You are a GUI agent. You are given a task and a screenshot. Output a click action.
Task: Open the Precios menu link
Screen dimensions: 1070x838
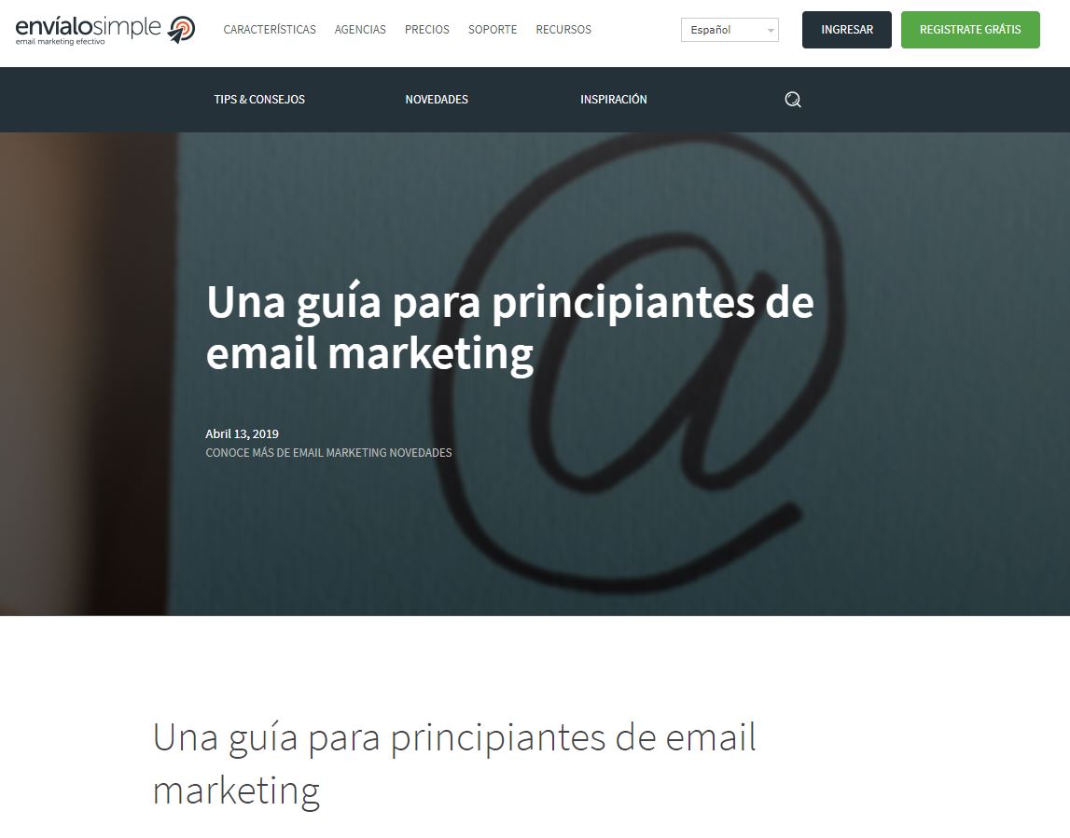pos(427,29)
